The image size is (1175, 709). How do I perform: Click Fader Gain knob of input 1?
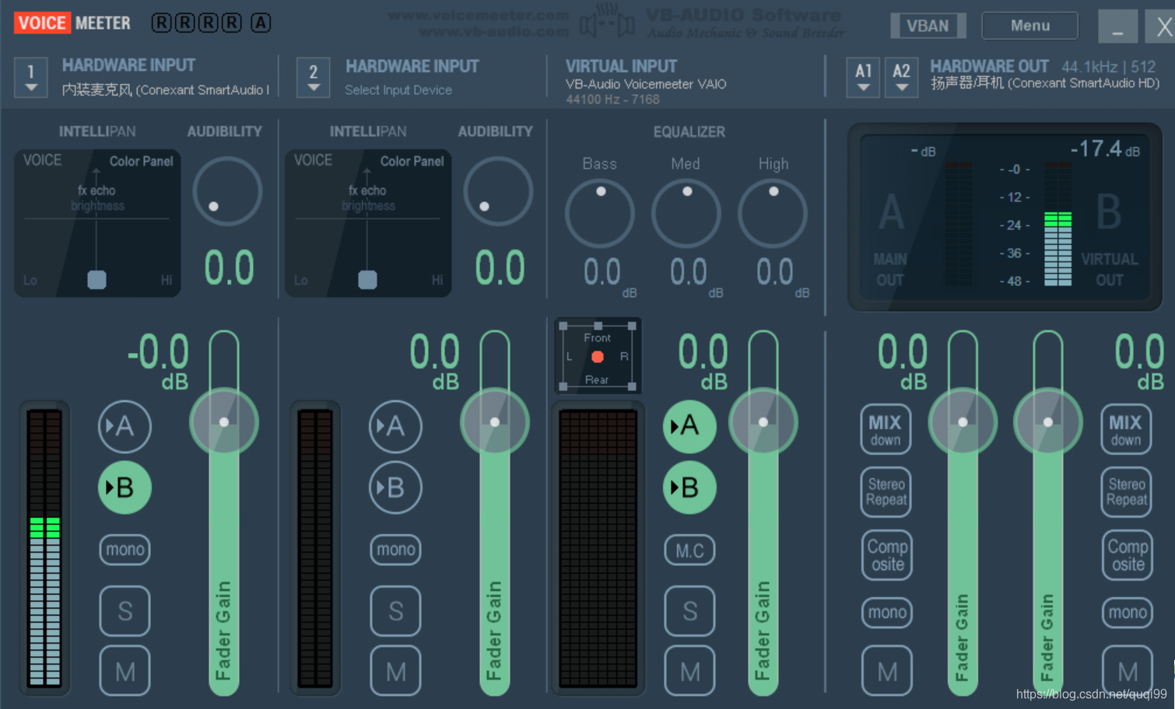(224, 422)
